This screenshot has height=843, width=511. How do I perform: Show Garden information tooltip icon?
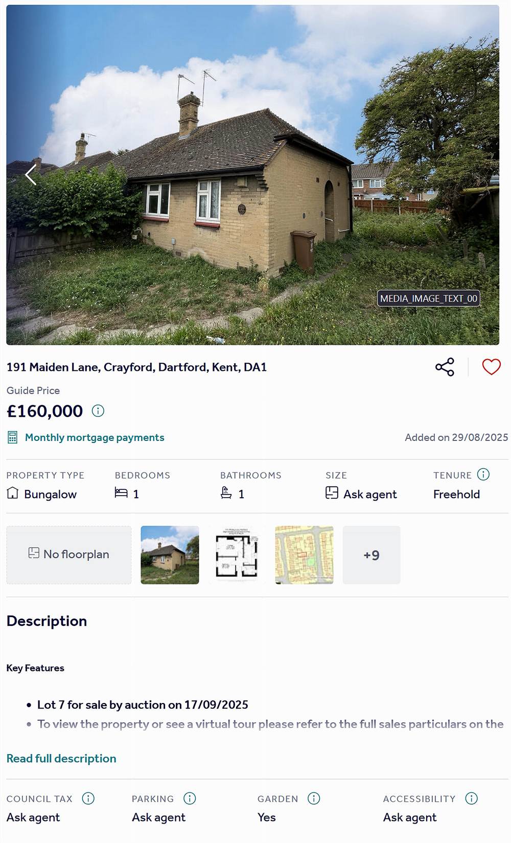314,798
